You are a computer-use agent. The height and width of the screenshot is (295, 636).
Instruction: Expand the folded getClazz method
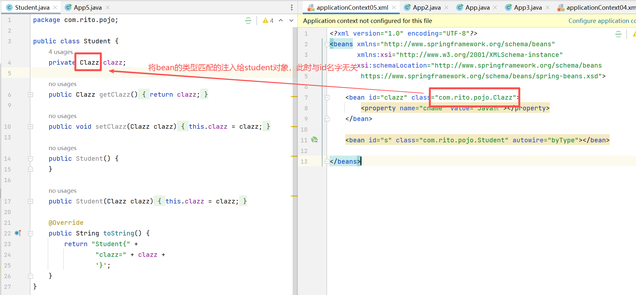30,94
